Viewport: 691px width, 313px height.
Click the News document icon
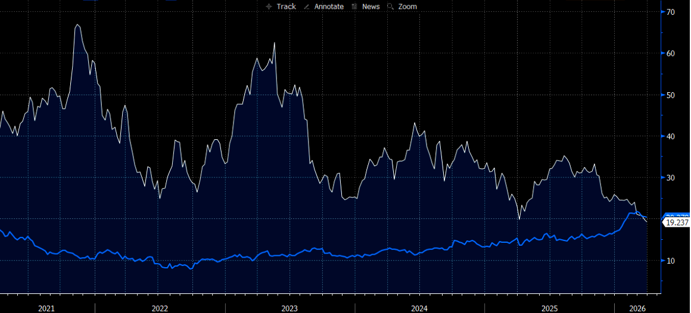(x=354, y=7)
